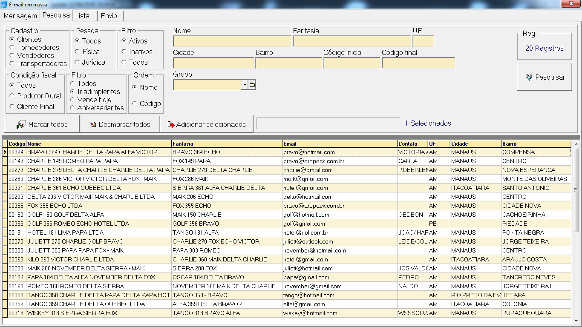This screenshot has width=582, height=327.
Task: Click the Bairro column header
Action: pos(536,144)
